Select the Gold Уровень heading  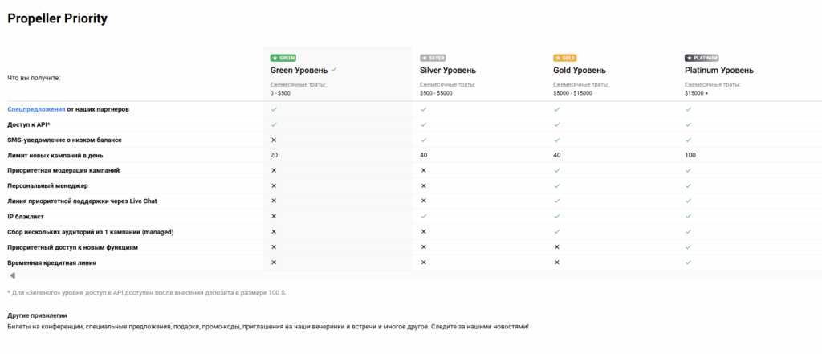(580, 71)
